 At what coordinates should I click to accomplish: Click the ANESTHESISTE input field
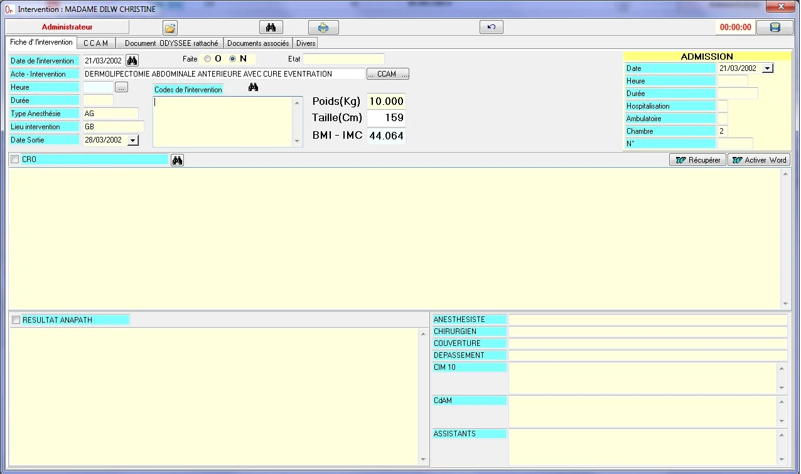[648, 320]
